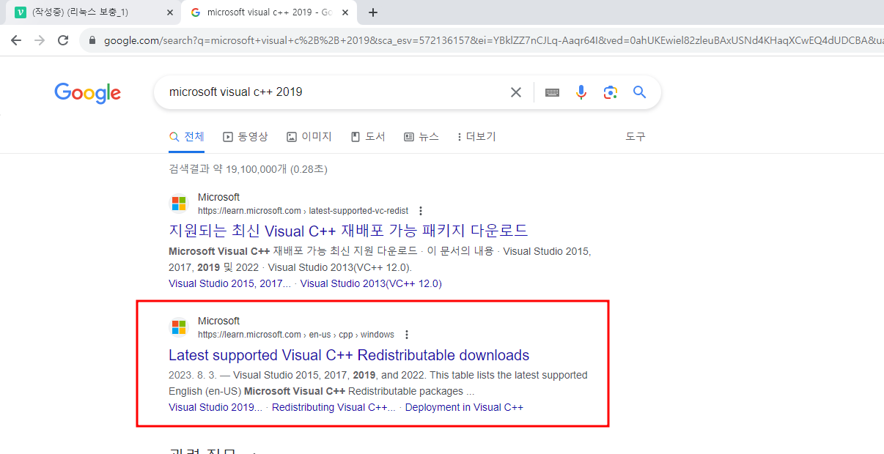
Task: Switch to the 뉴스 results tab
Action: click(421, 137)
